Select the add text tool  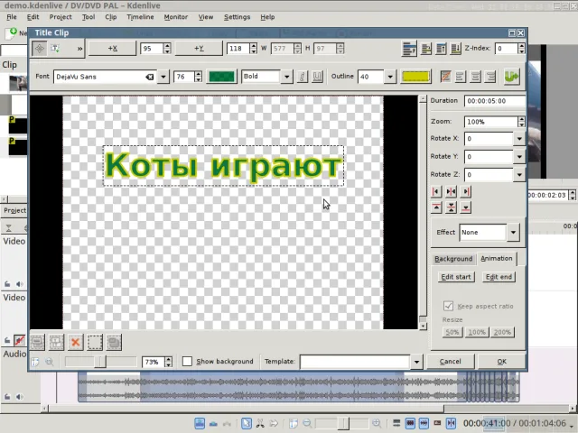point(56,49)
